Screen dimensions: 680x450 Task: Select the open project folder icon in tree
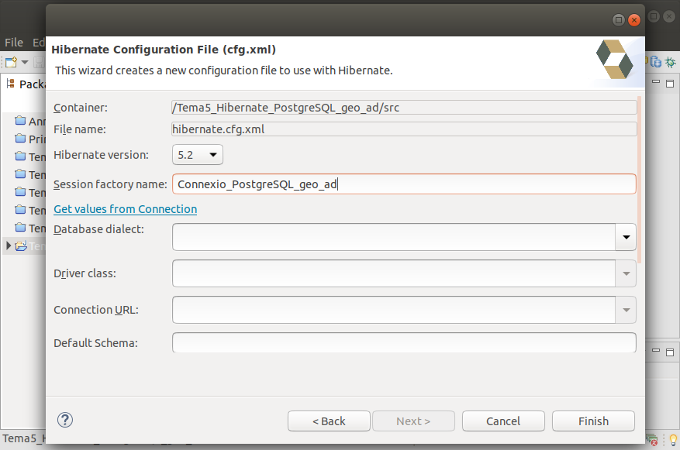click(x=21, y=246)
